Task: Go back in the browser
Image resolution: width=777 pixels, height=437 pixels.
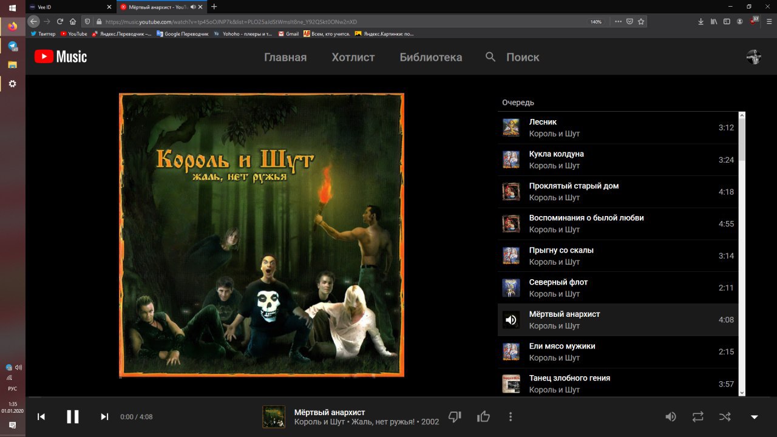Action: (34, 21)
